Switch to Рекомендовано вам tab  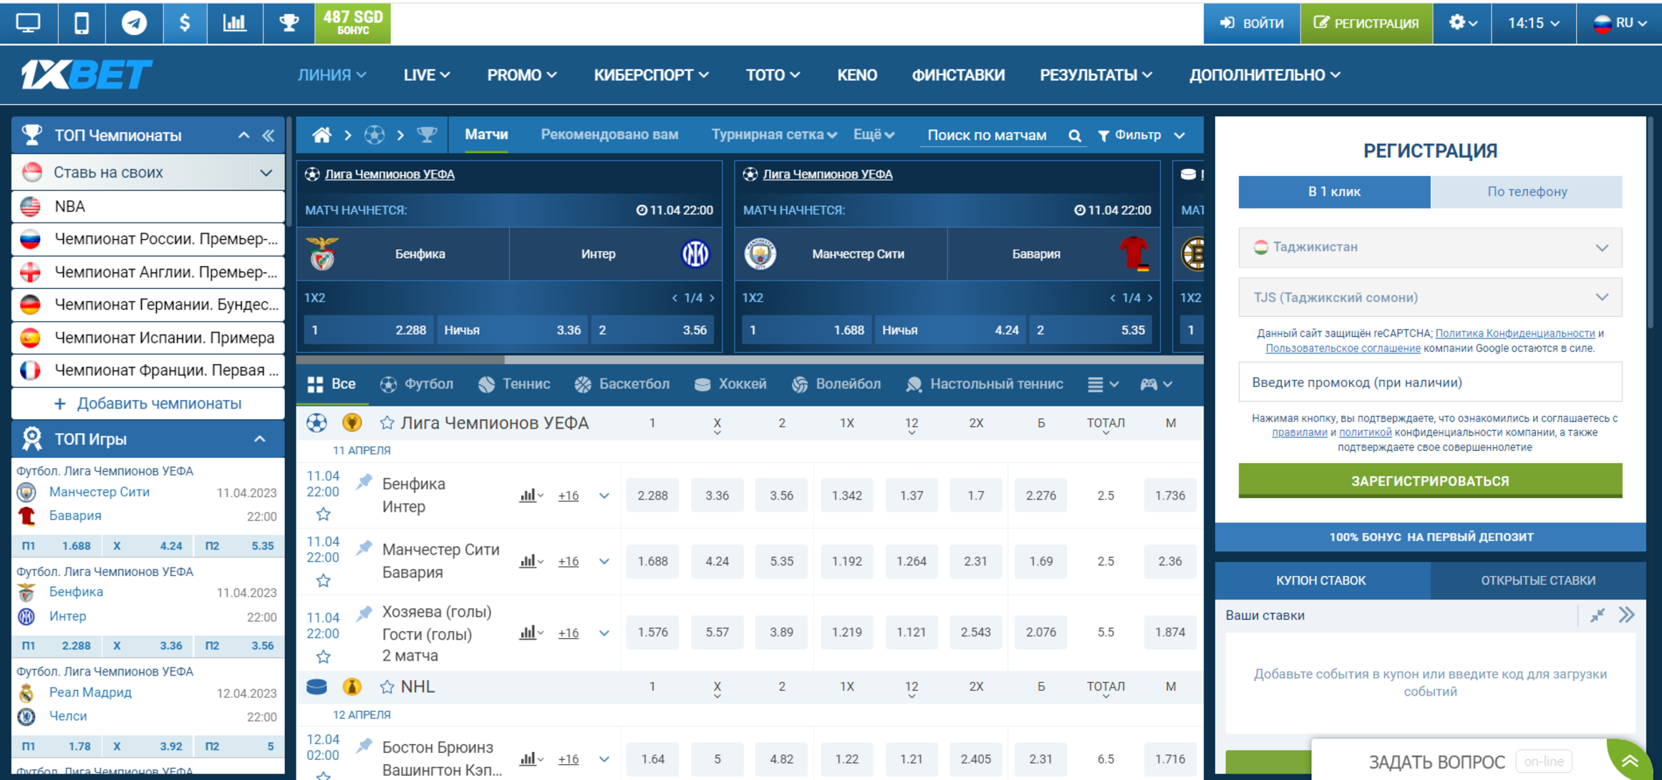[x=609, y=135]
